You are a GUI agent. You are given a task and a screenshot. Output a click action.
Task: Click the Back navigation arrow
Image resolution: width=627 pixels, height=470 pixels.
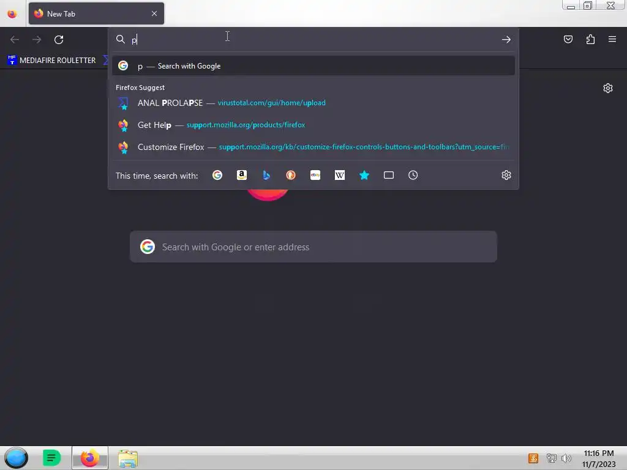pyautogui.click(x=15, y=40)
